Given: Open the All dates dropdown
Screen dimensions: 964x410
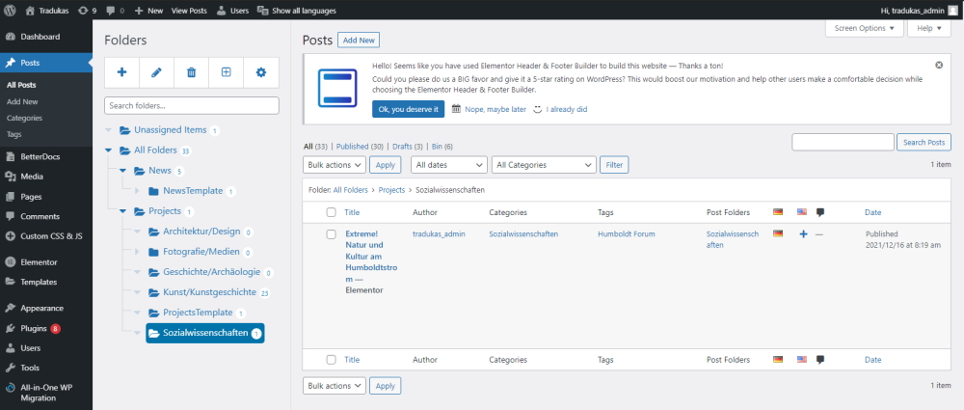Looking at the screenshot, I should click(x=449, y=165).
